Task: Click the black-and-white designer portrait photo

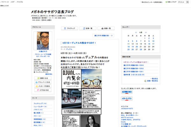Action: (x=90, y=121)
